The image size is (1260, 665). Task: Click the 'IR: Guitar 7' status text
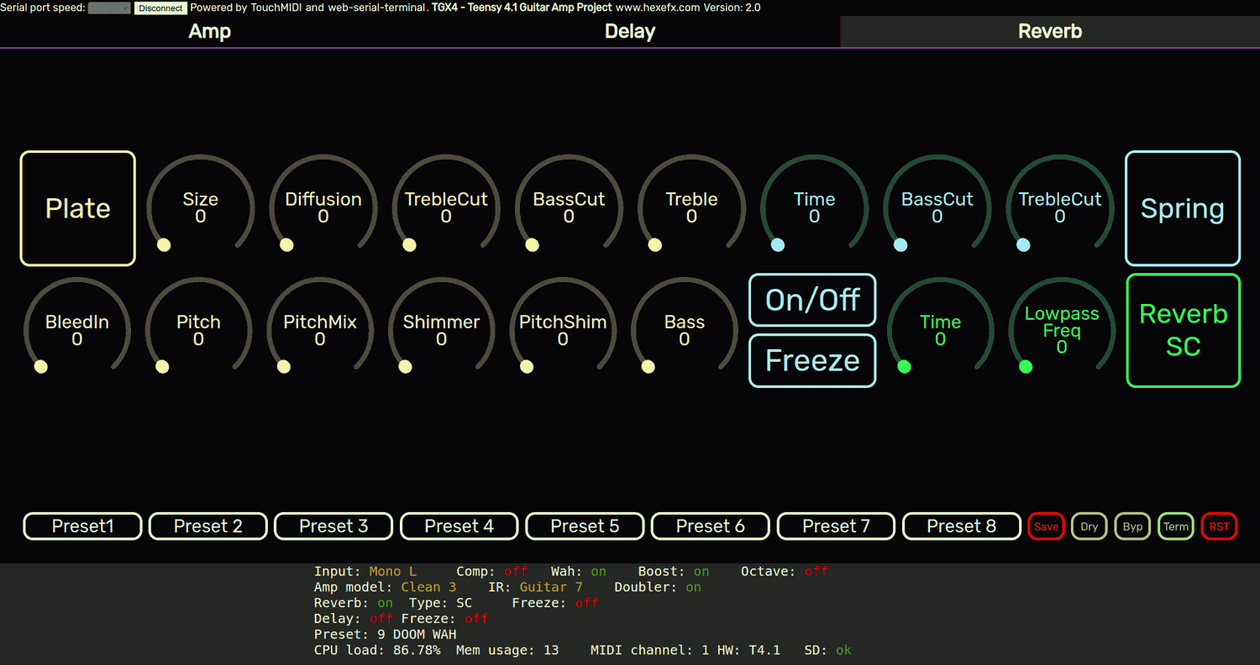(x=535, y=587)
